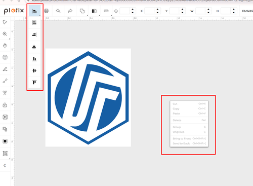Decrease the rotation angle value
253x186 pixels.
click(x=133, y=13)
